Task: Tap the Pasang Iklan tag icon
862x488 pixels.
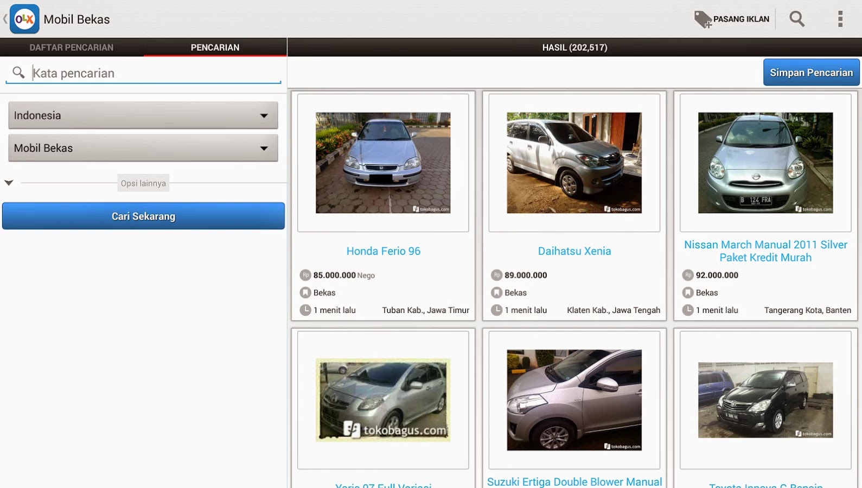Action: (x=703, y=20)
